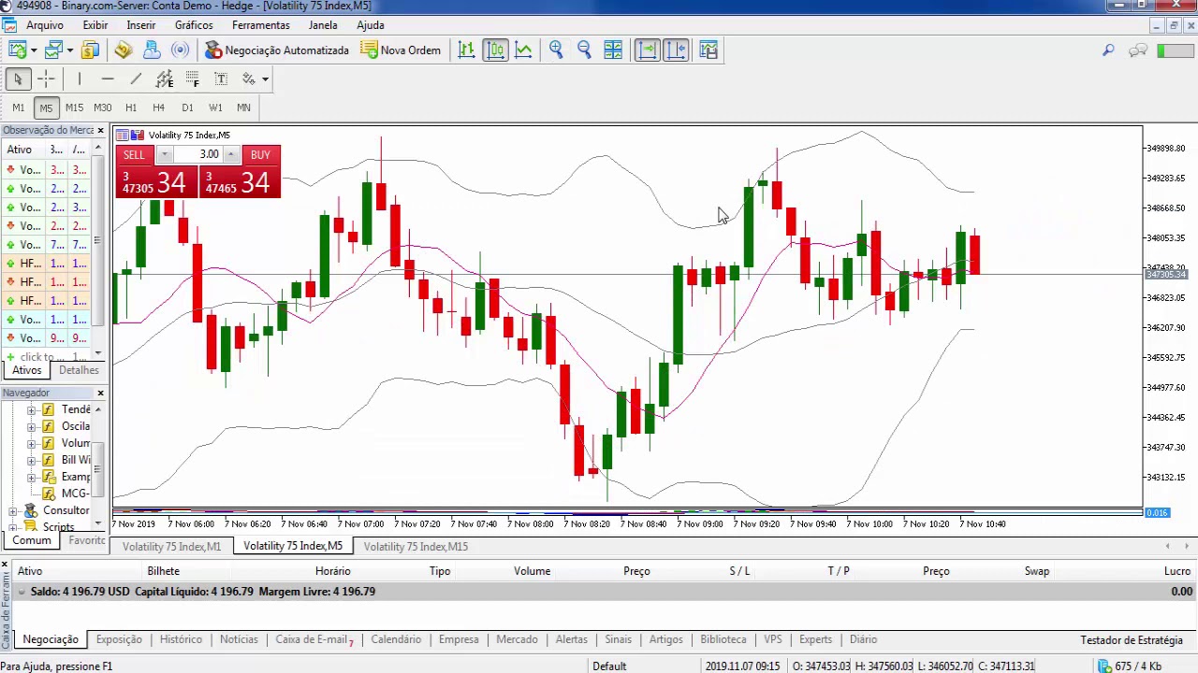This screenshot has width=1198, height=673.
Task: Activate the M5 timeframe toggle
Action: (x=46, y=107)
